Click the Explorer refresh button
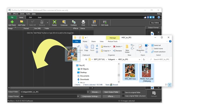The image size is (203, 111). (144, 59)
